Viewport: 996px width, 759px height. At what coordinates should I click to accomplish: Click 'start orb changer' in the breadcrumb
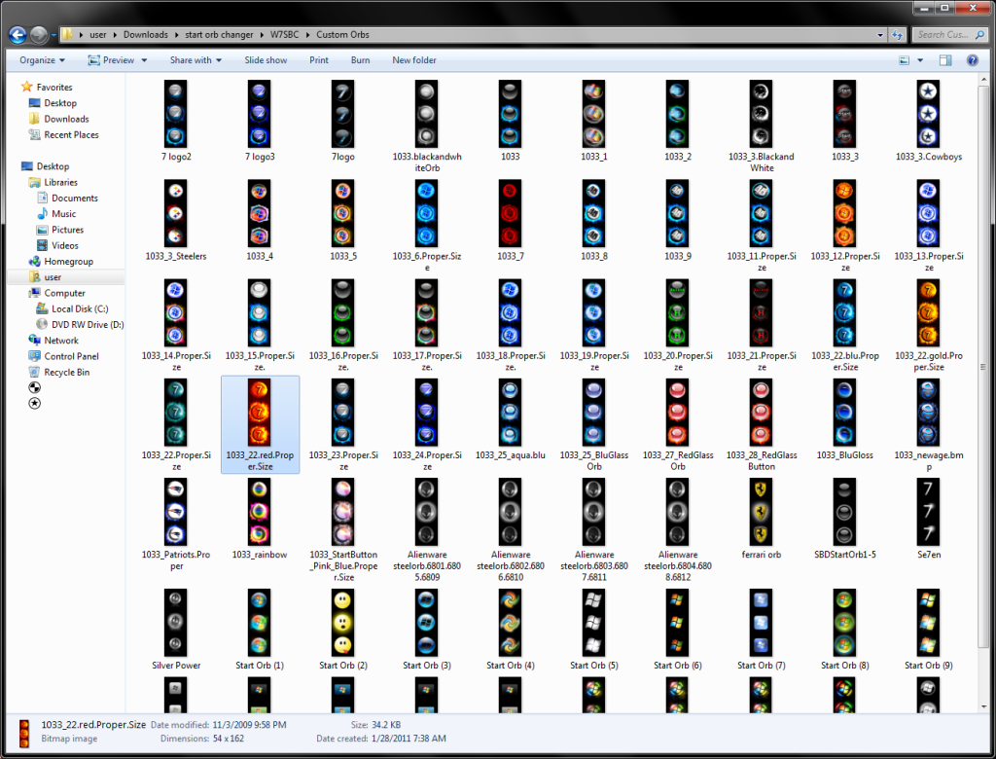[219, 35]
